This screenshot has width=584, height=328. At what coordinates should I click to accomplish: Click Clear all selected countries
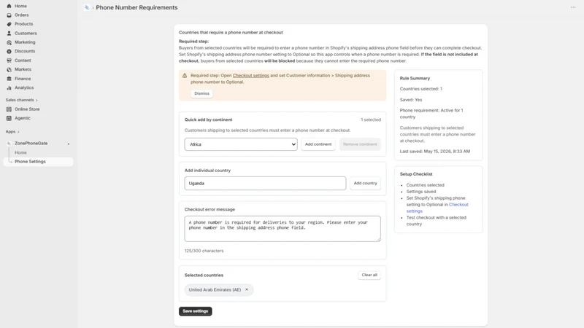tap(369, 276)
